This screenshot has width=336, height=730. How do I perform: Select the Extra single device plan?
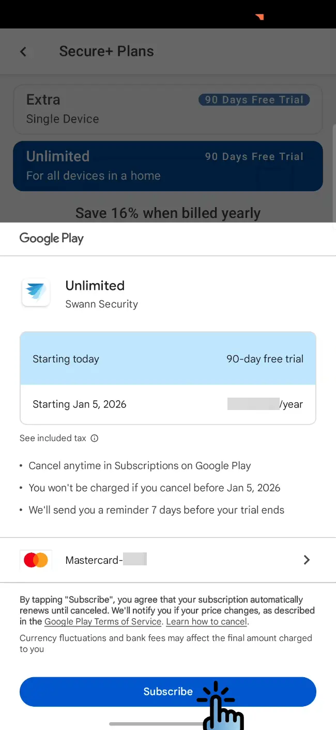(x=103, y=109)
